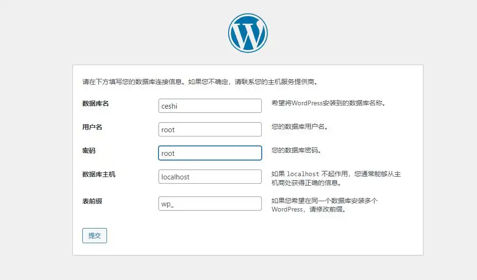Click the 希望将WordPress安装到的数据库名称 description
Viewport: 477px width, 280px height.
(x=328, y=103)
